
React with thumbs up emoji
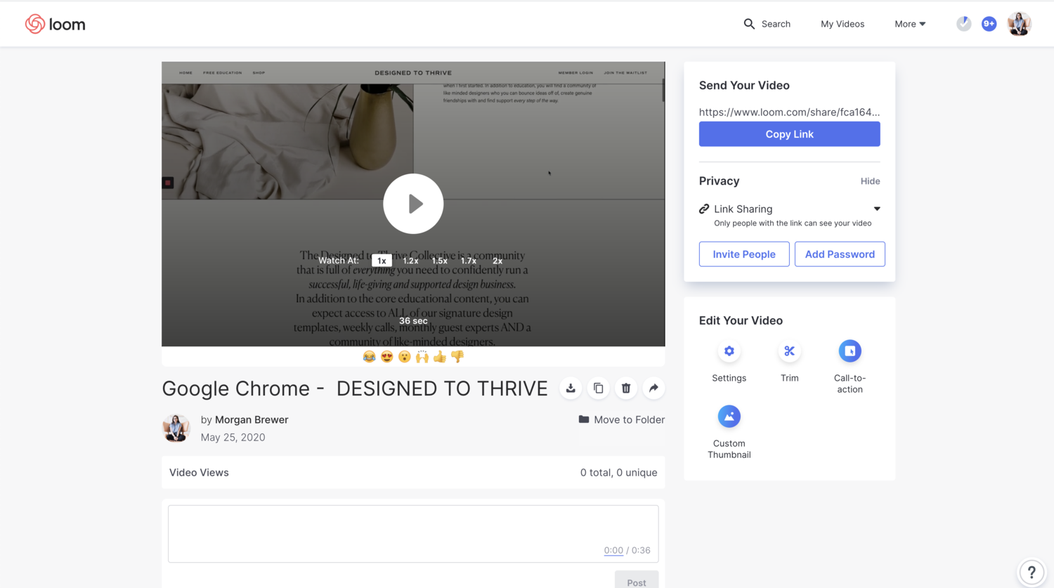(440, 357)
